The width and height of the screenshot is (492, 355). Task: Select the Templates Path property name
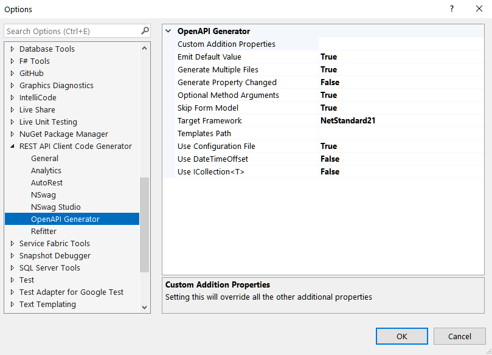tap(204, 133)
